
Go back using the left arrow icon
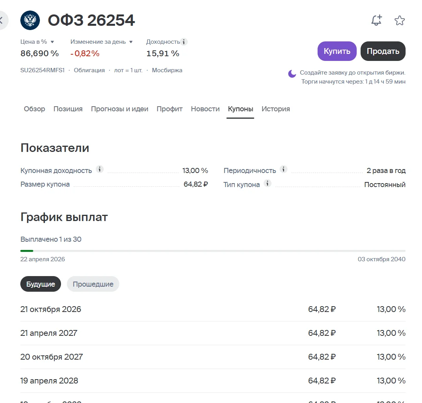pyautogui.click(x=2, y=20)
